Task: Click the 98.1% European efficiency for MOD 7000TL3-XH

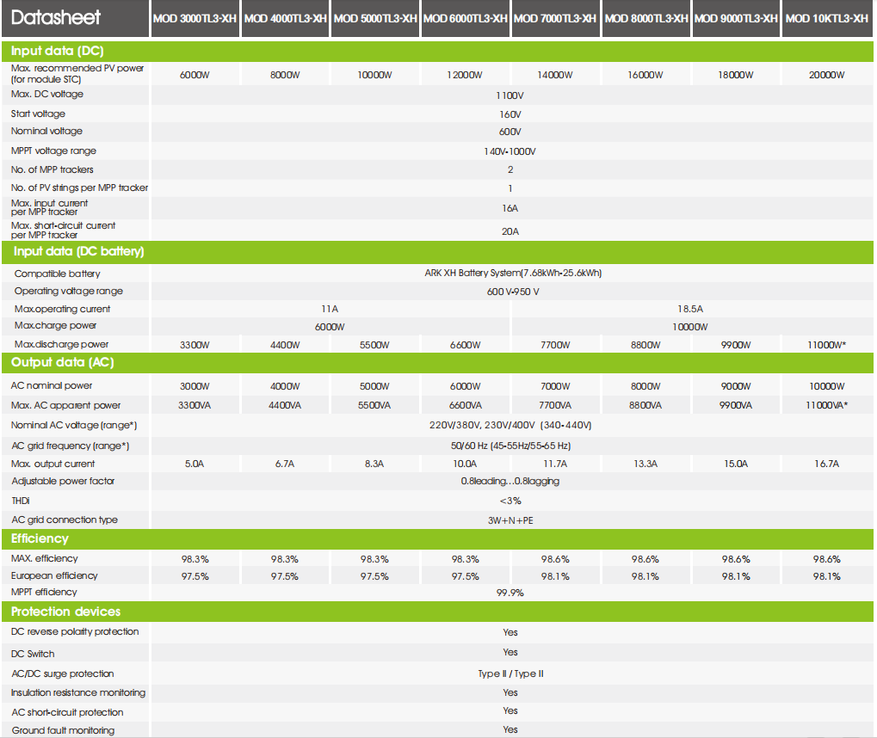Action: click(x=555, y=576)
